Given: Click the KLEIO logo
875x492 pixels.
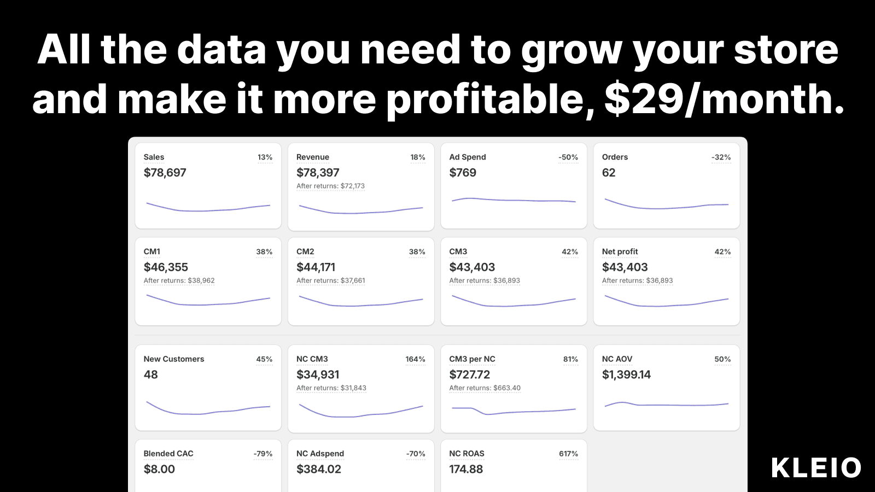Looking at the screenshot, I should [x=816, y=467].
